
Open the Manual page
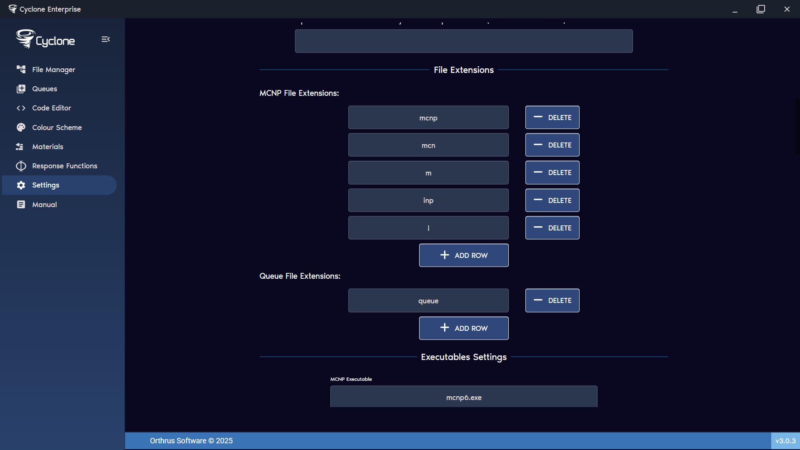click(x=44, y=205)
